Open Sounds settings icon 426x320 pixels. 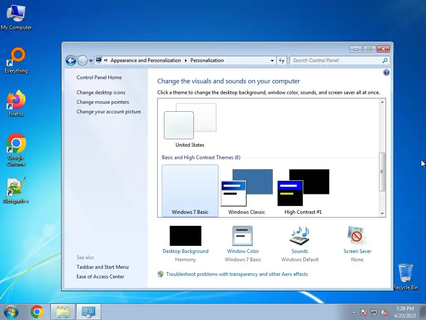[x=300, y=236]
